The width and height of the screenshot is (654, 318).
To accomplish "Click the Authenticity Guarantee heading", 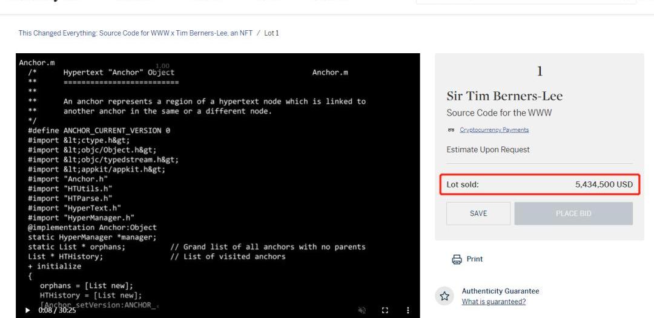I will [x=500, y=291].
